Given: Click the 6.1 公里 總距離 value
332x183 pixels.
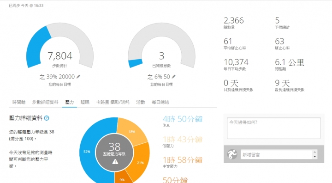Looking at the screenshot, I should 290,62.
